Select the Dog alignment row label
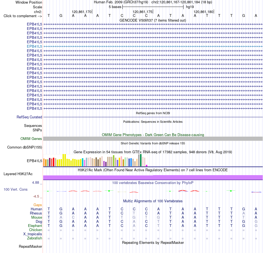263x253 pixels. point(39,222)
